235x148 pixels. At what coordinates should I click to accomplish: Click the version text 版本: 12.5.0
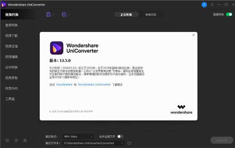click(x=60, y=61)
